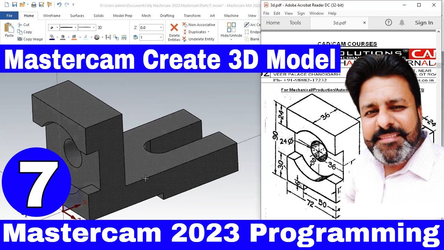
Task: Expand the Hide/Unhide dropdown arrow
Action: point(231,40)
